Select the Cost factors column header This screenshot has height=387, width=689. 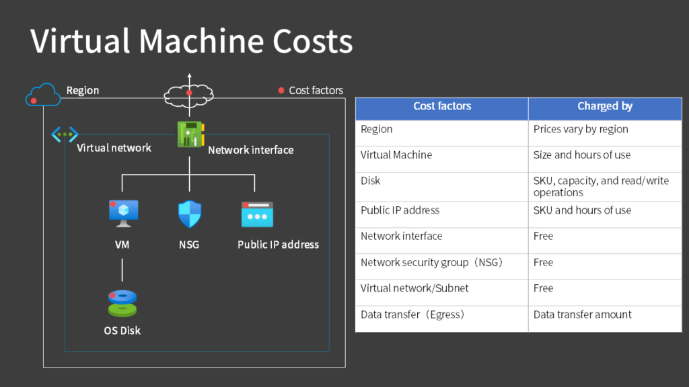click(x=441, y=106)
